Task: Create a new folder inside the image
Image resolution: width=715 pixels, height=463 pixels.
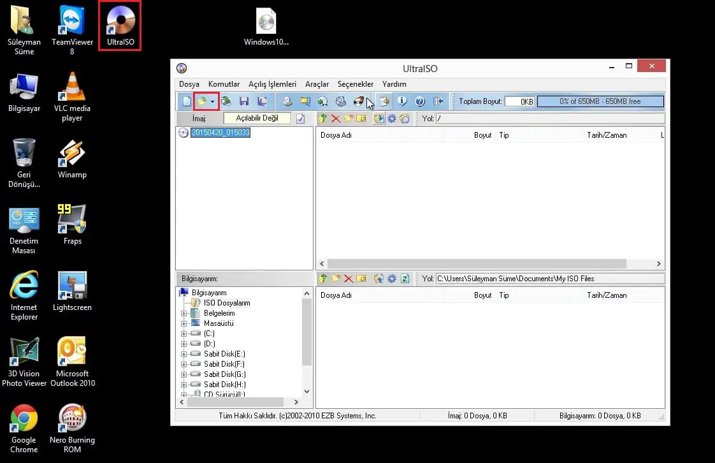Action: point(349,118)
